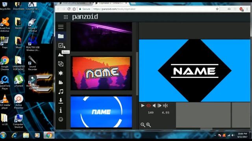The height and width of the screenshot is (141, 252).
Task: Open the music note audio icon
Action: point(61,92)
